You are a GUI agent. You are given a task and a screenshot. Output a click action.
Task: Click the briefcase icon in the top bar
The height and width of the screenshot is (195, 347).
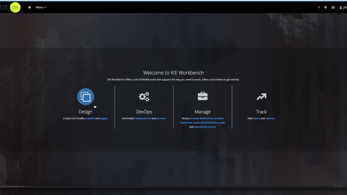(333, 7)
